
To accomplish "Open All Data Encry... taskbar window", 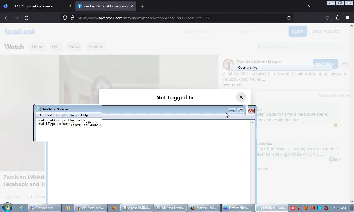I will click(x=170, y=208).
